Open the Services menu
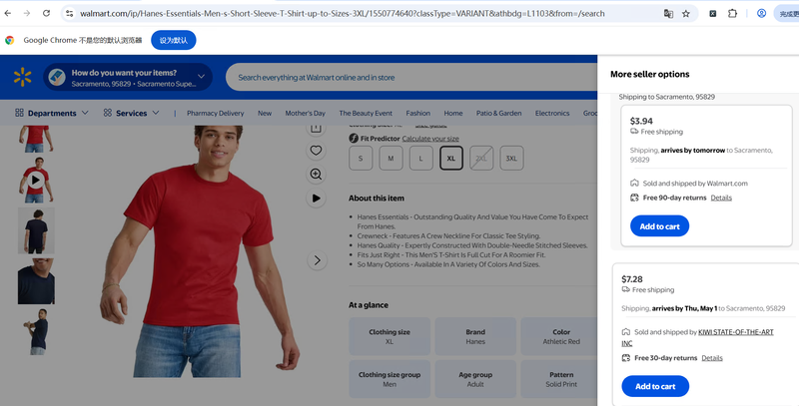Screen dimensions: 799x406 coord(131,113)
